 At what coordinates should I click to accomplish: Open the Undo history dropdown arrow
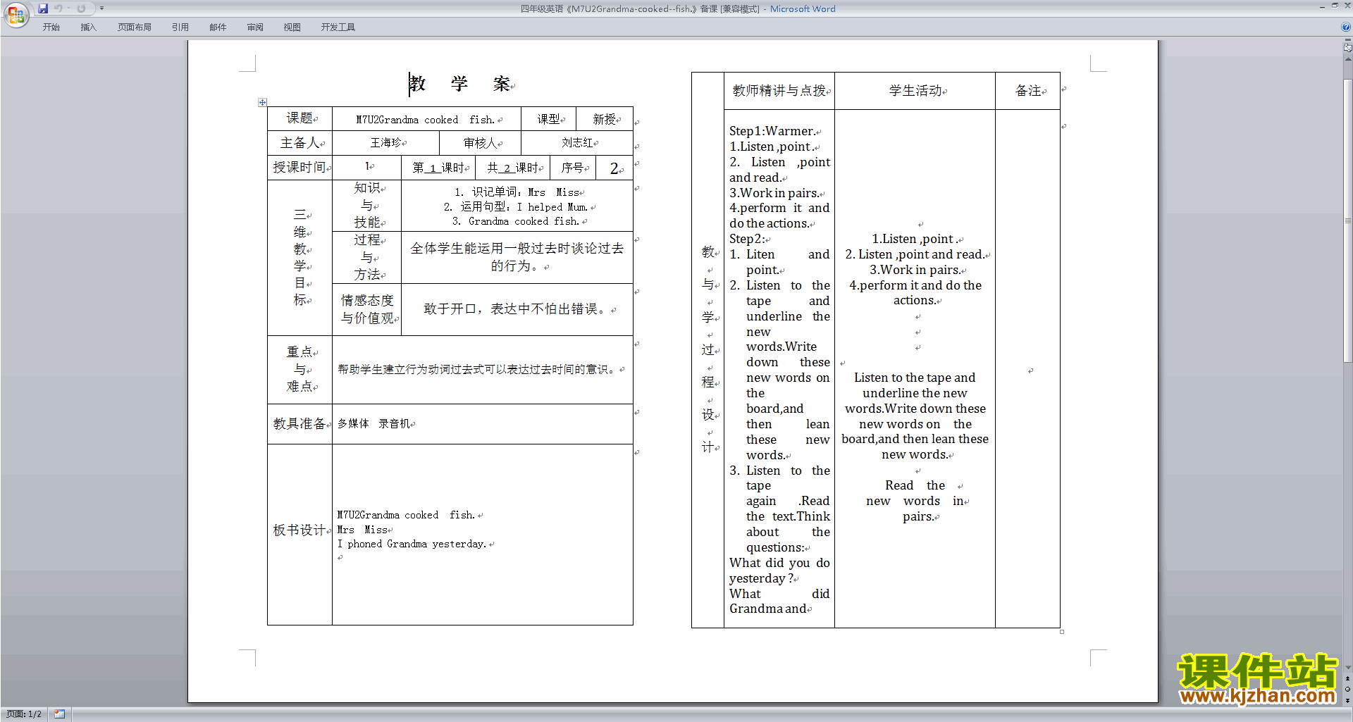68,8
